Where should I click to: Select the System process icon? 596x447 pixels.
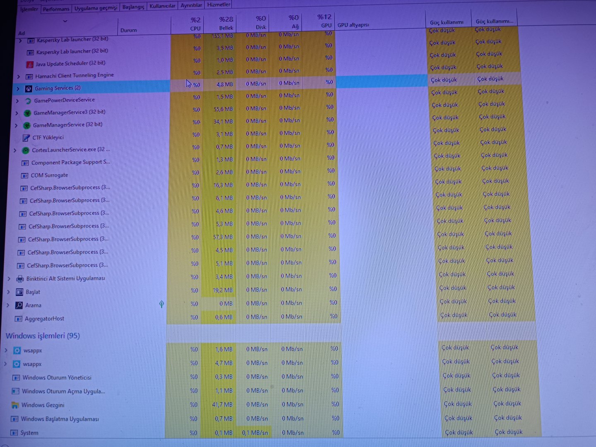click(14, 433)
